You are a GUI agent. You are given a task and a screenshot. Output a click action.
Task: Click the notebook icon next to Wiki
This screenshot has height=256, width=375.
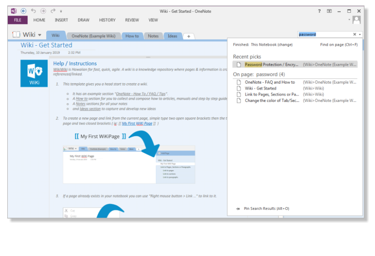click(x=16, y=35)
